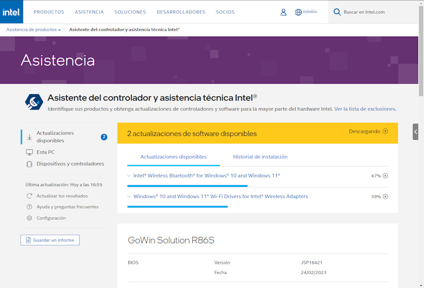
Task: Open the SOCIOS menu
Action: (225, 12)
